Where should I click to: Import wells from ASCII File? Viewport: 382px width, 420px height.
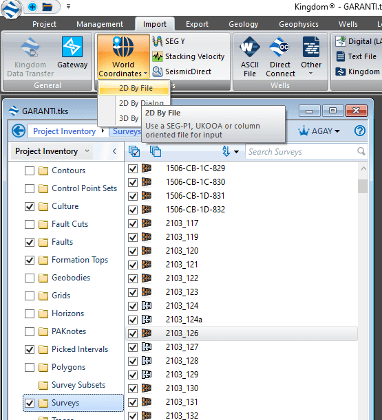(249, 57)
